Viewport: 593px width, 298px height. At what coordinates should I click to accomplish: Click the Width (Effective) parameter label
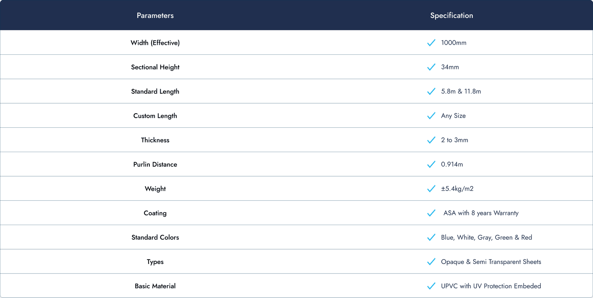[155, 43]
